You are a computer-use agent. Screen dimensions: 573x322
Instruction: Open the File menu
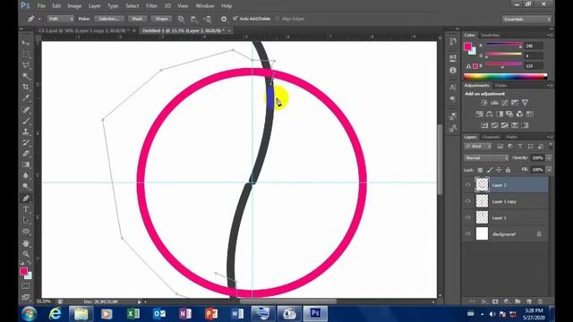click(41, 6)
